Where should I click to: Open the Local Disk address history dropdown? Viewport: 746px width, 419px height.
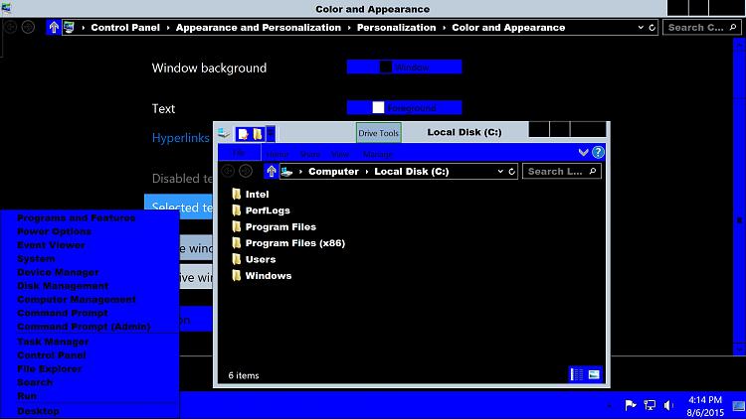point(500,172)
